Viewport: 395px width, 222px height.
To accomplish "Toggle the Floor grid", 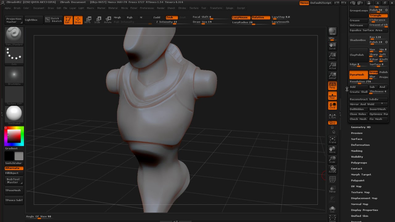I will tap(332, 96).
